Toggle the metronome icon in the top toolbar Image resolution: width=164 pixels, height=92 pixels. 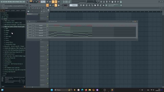point(47,2)
